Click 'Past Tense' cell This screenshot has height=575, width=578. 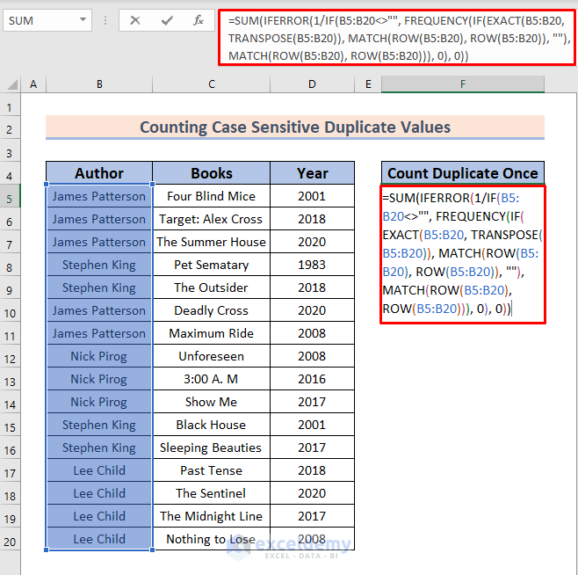(211, 470)
